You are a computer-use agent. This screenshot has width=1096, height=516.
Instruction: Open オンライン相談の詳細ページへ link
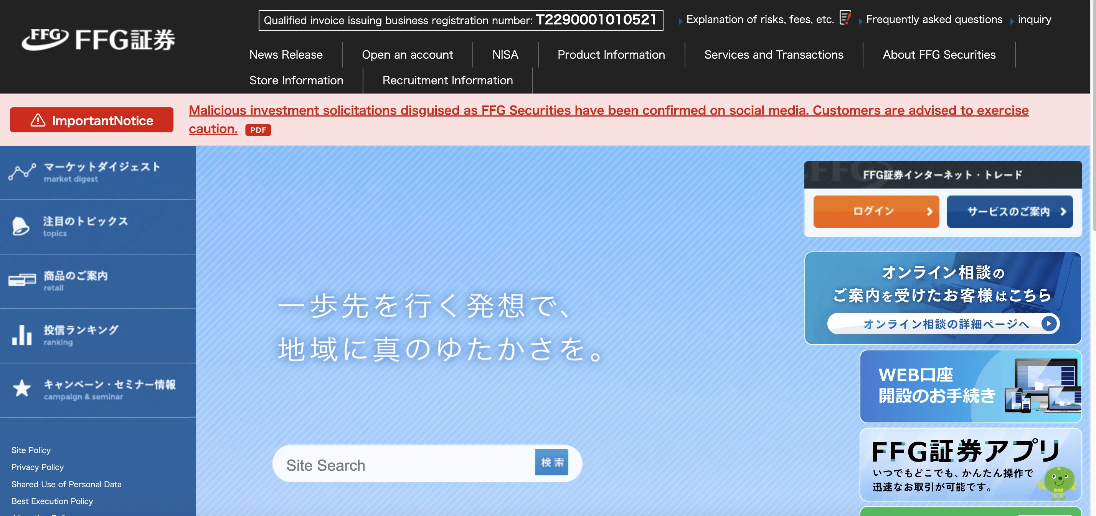[x=943, y=324]
